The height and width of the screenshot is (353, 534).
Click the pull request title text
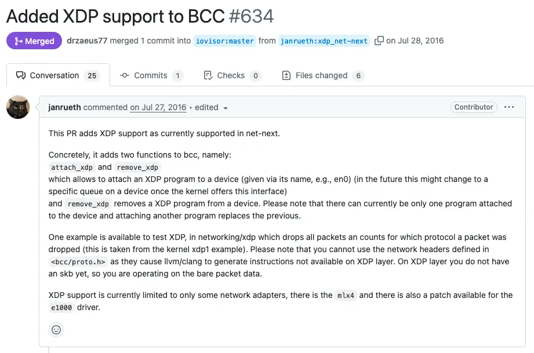click(x=115, y=16)
